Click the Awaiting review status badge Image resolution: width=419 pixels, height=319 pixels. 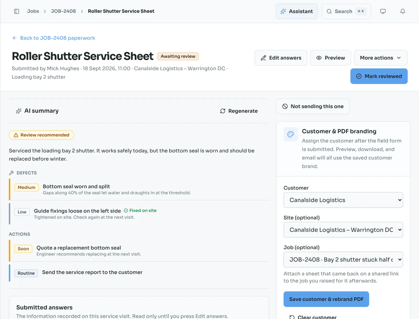[178, 56]
